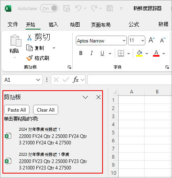Screen dimensions: 172x178
Task: Click the Select All corner triangle
Action: click(x=115, y=92)
